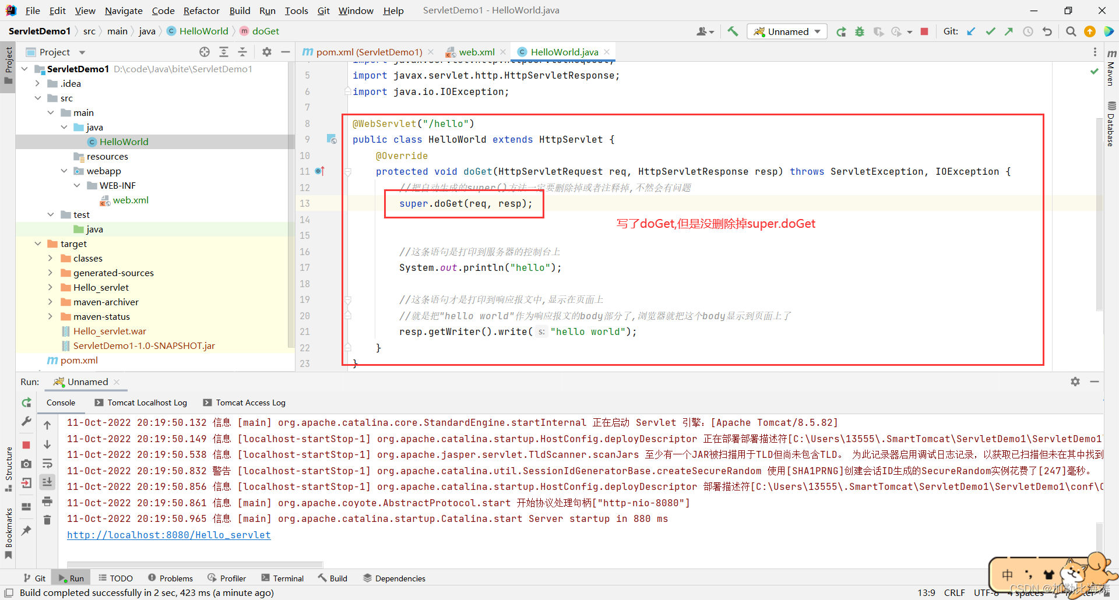Viewport: 1119px width, 600px height.
Task: Switch to the Tomcat Access Log tab
Action: [250, 403]
